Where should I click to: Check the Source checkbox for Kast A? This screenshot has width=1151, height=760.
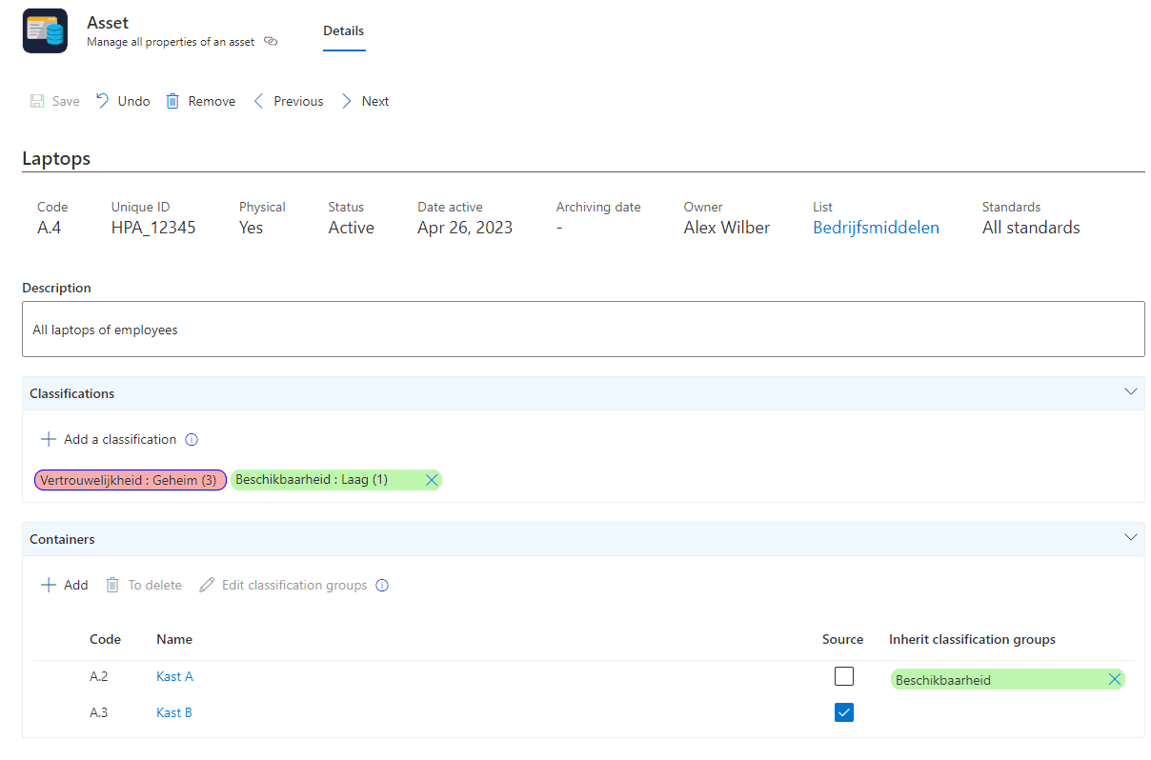coord(843,676)
